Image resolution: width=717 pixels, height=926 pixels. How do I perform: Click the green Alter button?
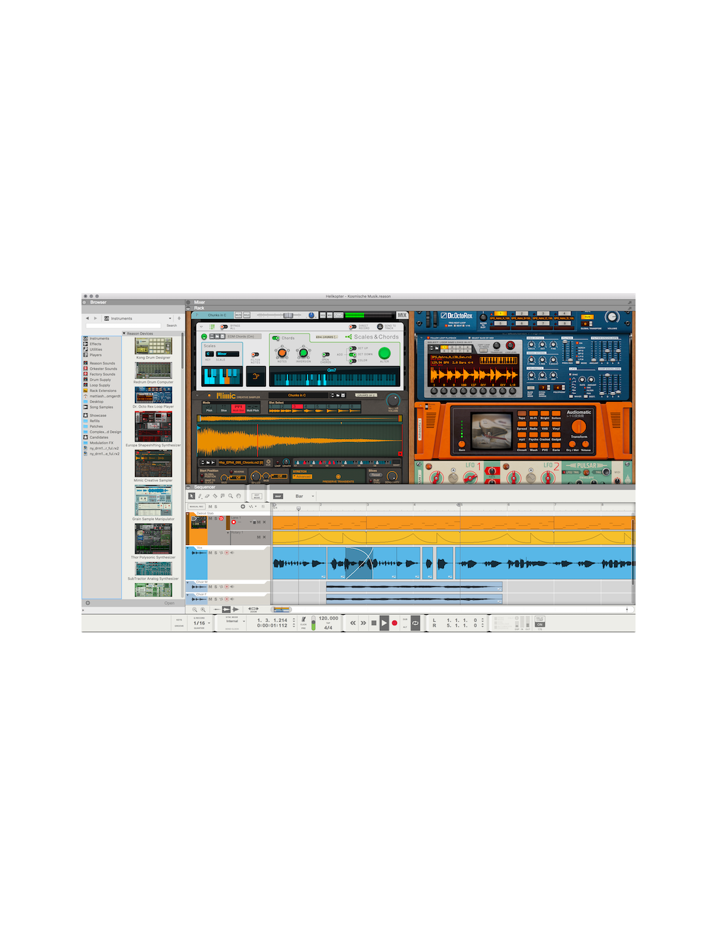tap(385, 353)
